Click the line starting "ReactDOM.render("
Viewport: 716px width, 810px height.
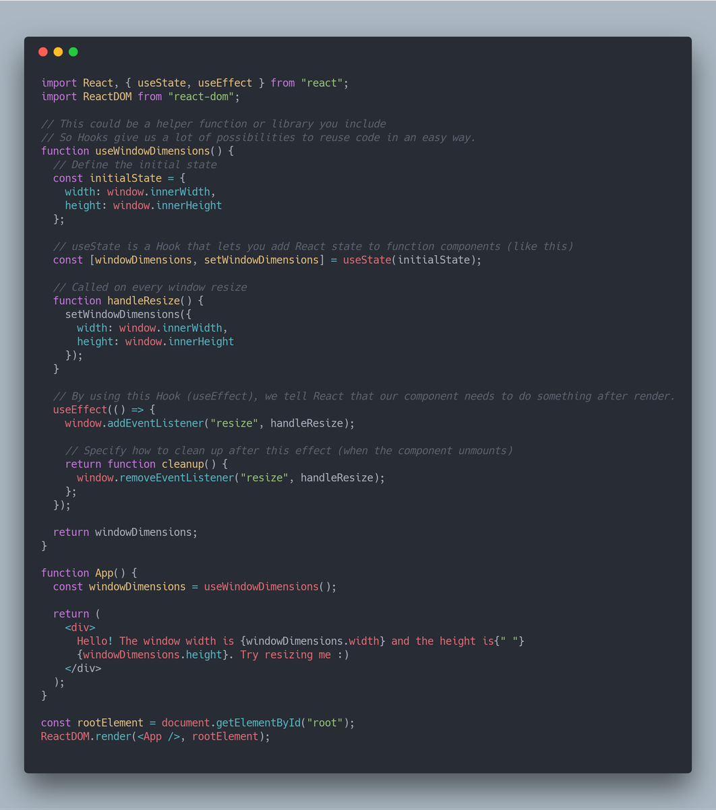(156, 736)
